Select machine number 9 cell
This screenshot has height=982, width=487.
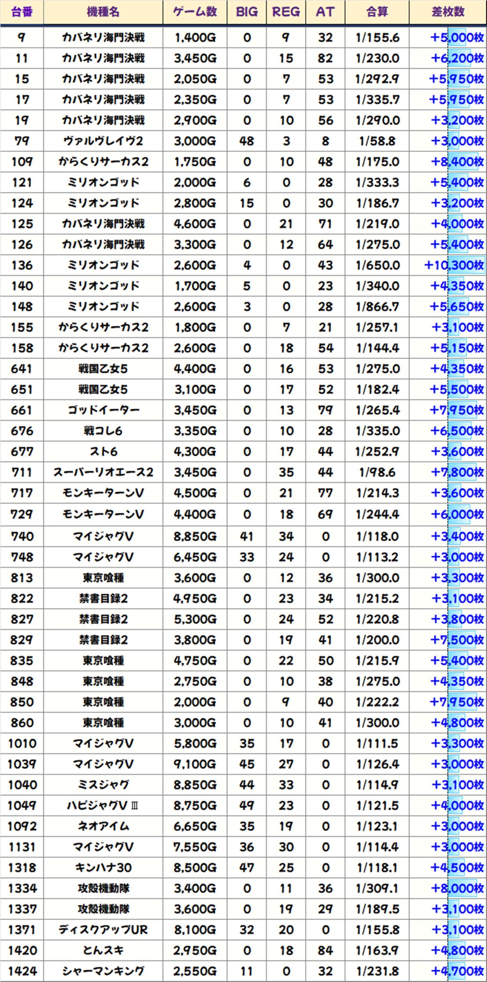coord(22,37)
